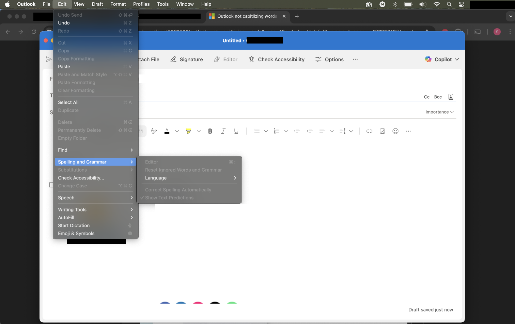Show more compose toolbar commands next to Options
This screenshot has width=515, height=324.
coord(355,59)
